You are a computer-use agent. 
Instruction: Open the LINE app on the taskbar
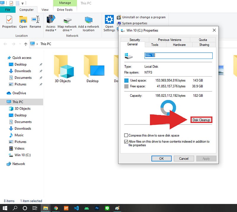pyautogui.click(x=107, y=208)
